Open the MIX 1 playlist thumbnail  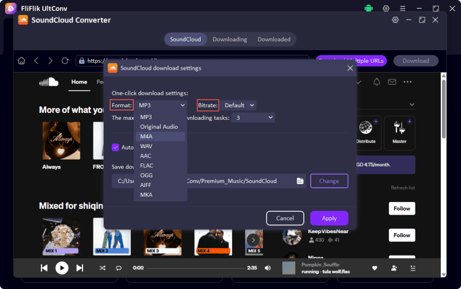click(61, 237)
